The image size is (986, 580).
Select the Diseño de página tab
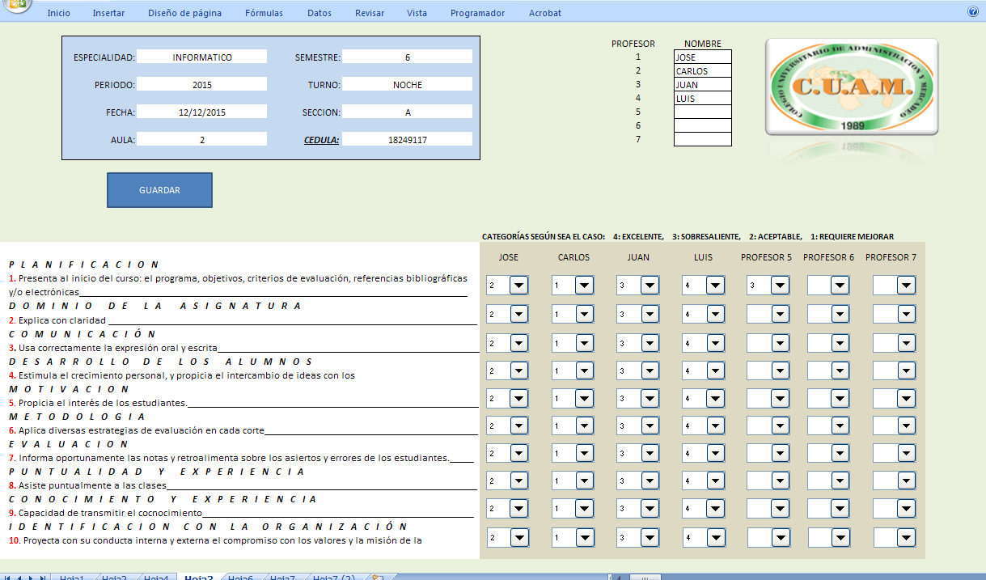183,13
